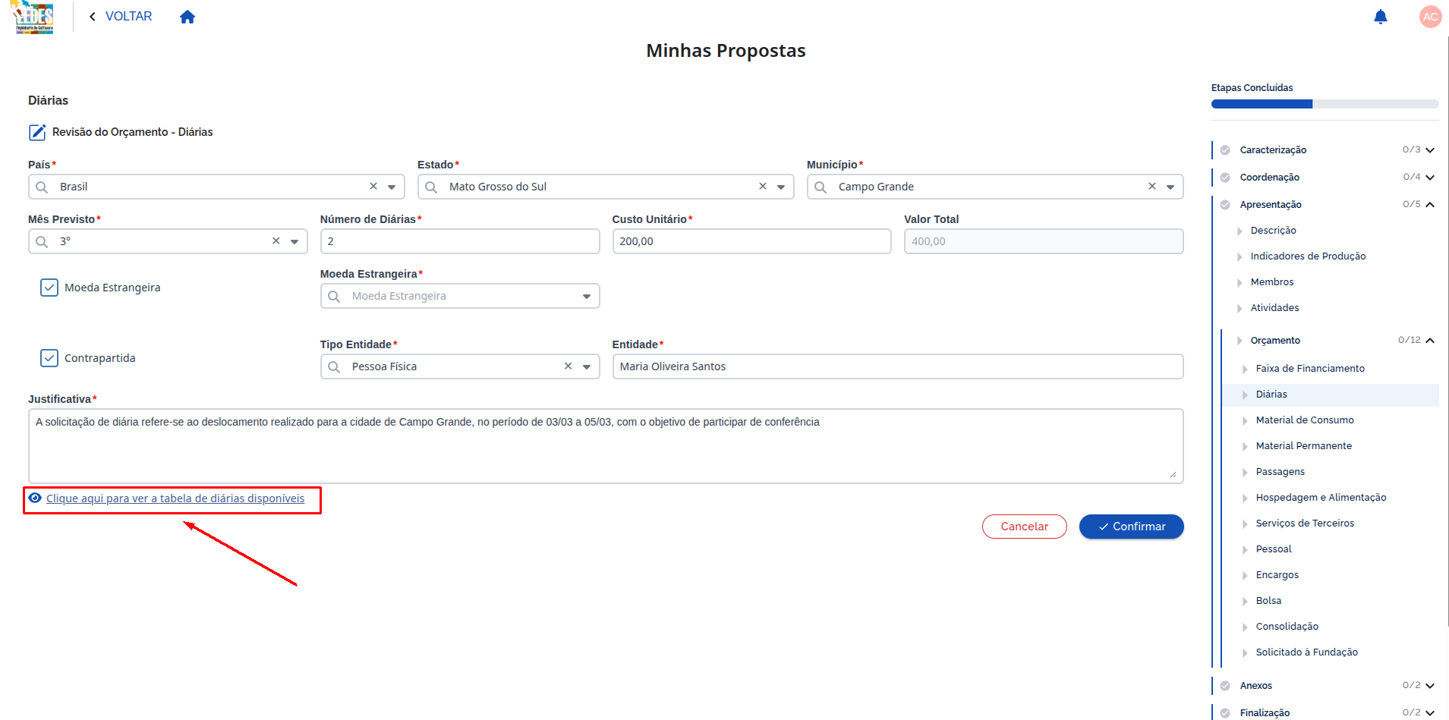Open the Mês Previsto dropdown arrow

(x=295, y=241)
